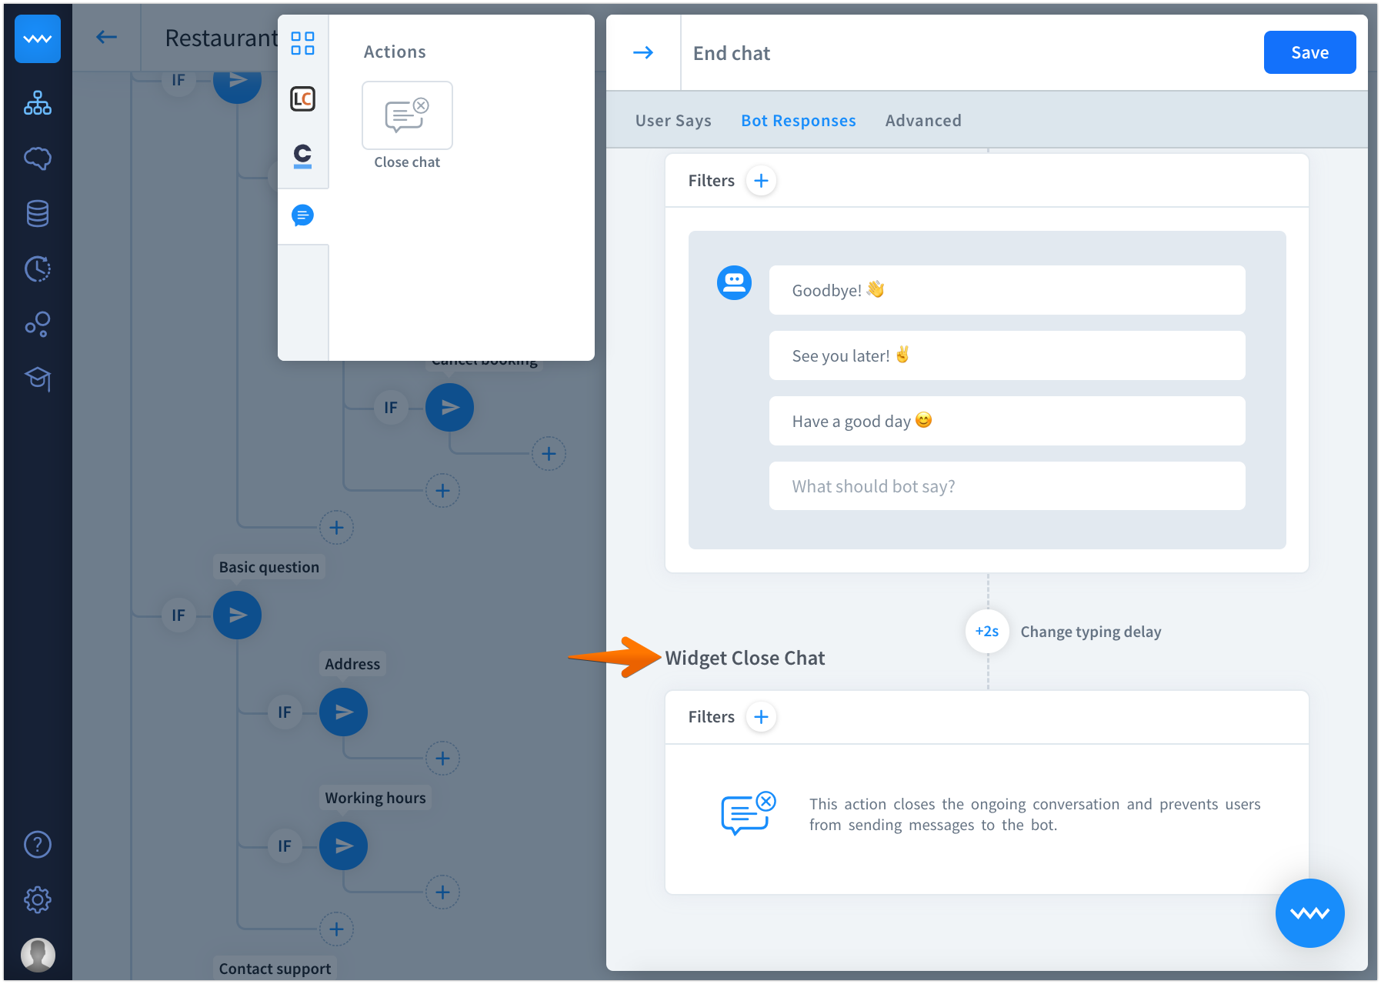Image resolution: width=1381 pixels, height=984 pixels.
Task: Switch to the User Says tab
Action: click(x=673, y=121)
